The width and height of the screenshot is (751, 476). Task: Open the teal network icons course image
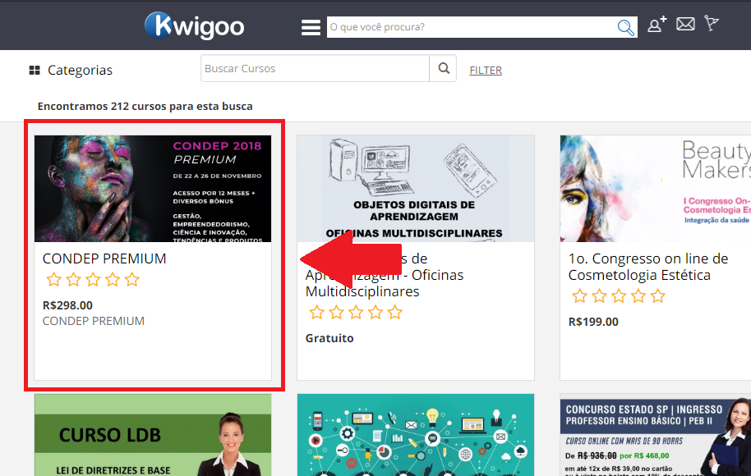click(x=416, y=435)
